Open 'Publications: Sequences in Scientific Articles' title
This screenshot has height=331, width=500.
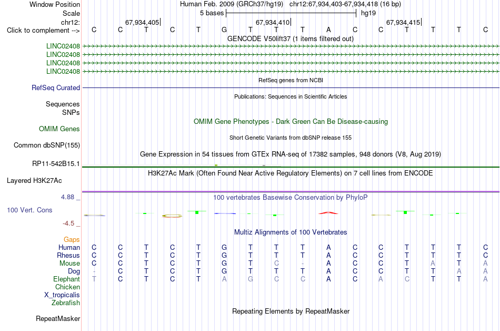pyautogui.click(x=291, y=96)
